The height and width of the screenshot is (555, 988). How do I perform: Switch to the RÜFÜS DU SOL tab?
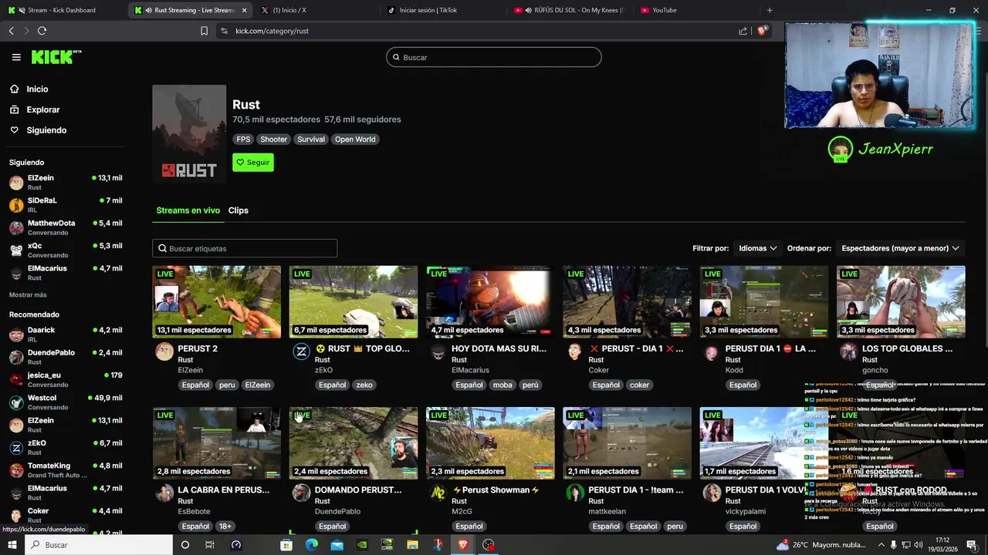click(x=570, y=10)
